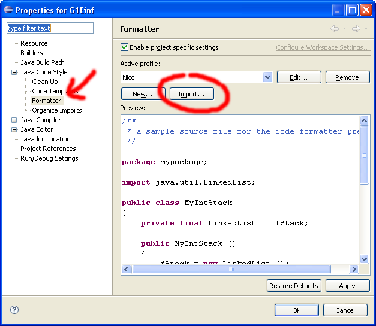Select Java Build Path in tree
Screen dimensions: 376x326
tap(42, 62)
